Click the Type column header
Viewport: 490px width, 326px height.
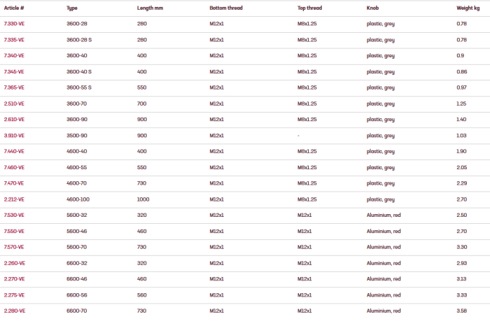tap(72, 8)
